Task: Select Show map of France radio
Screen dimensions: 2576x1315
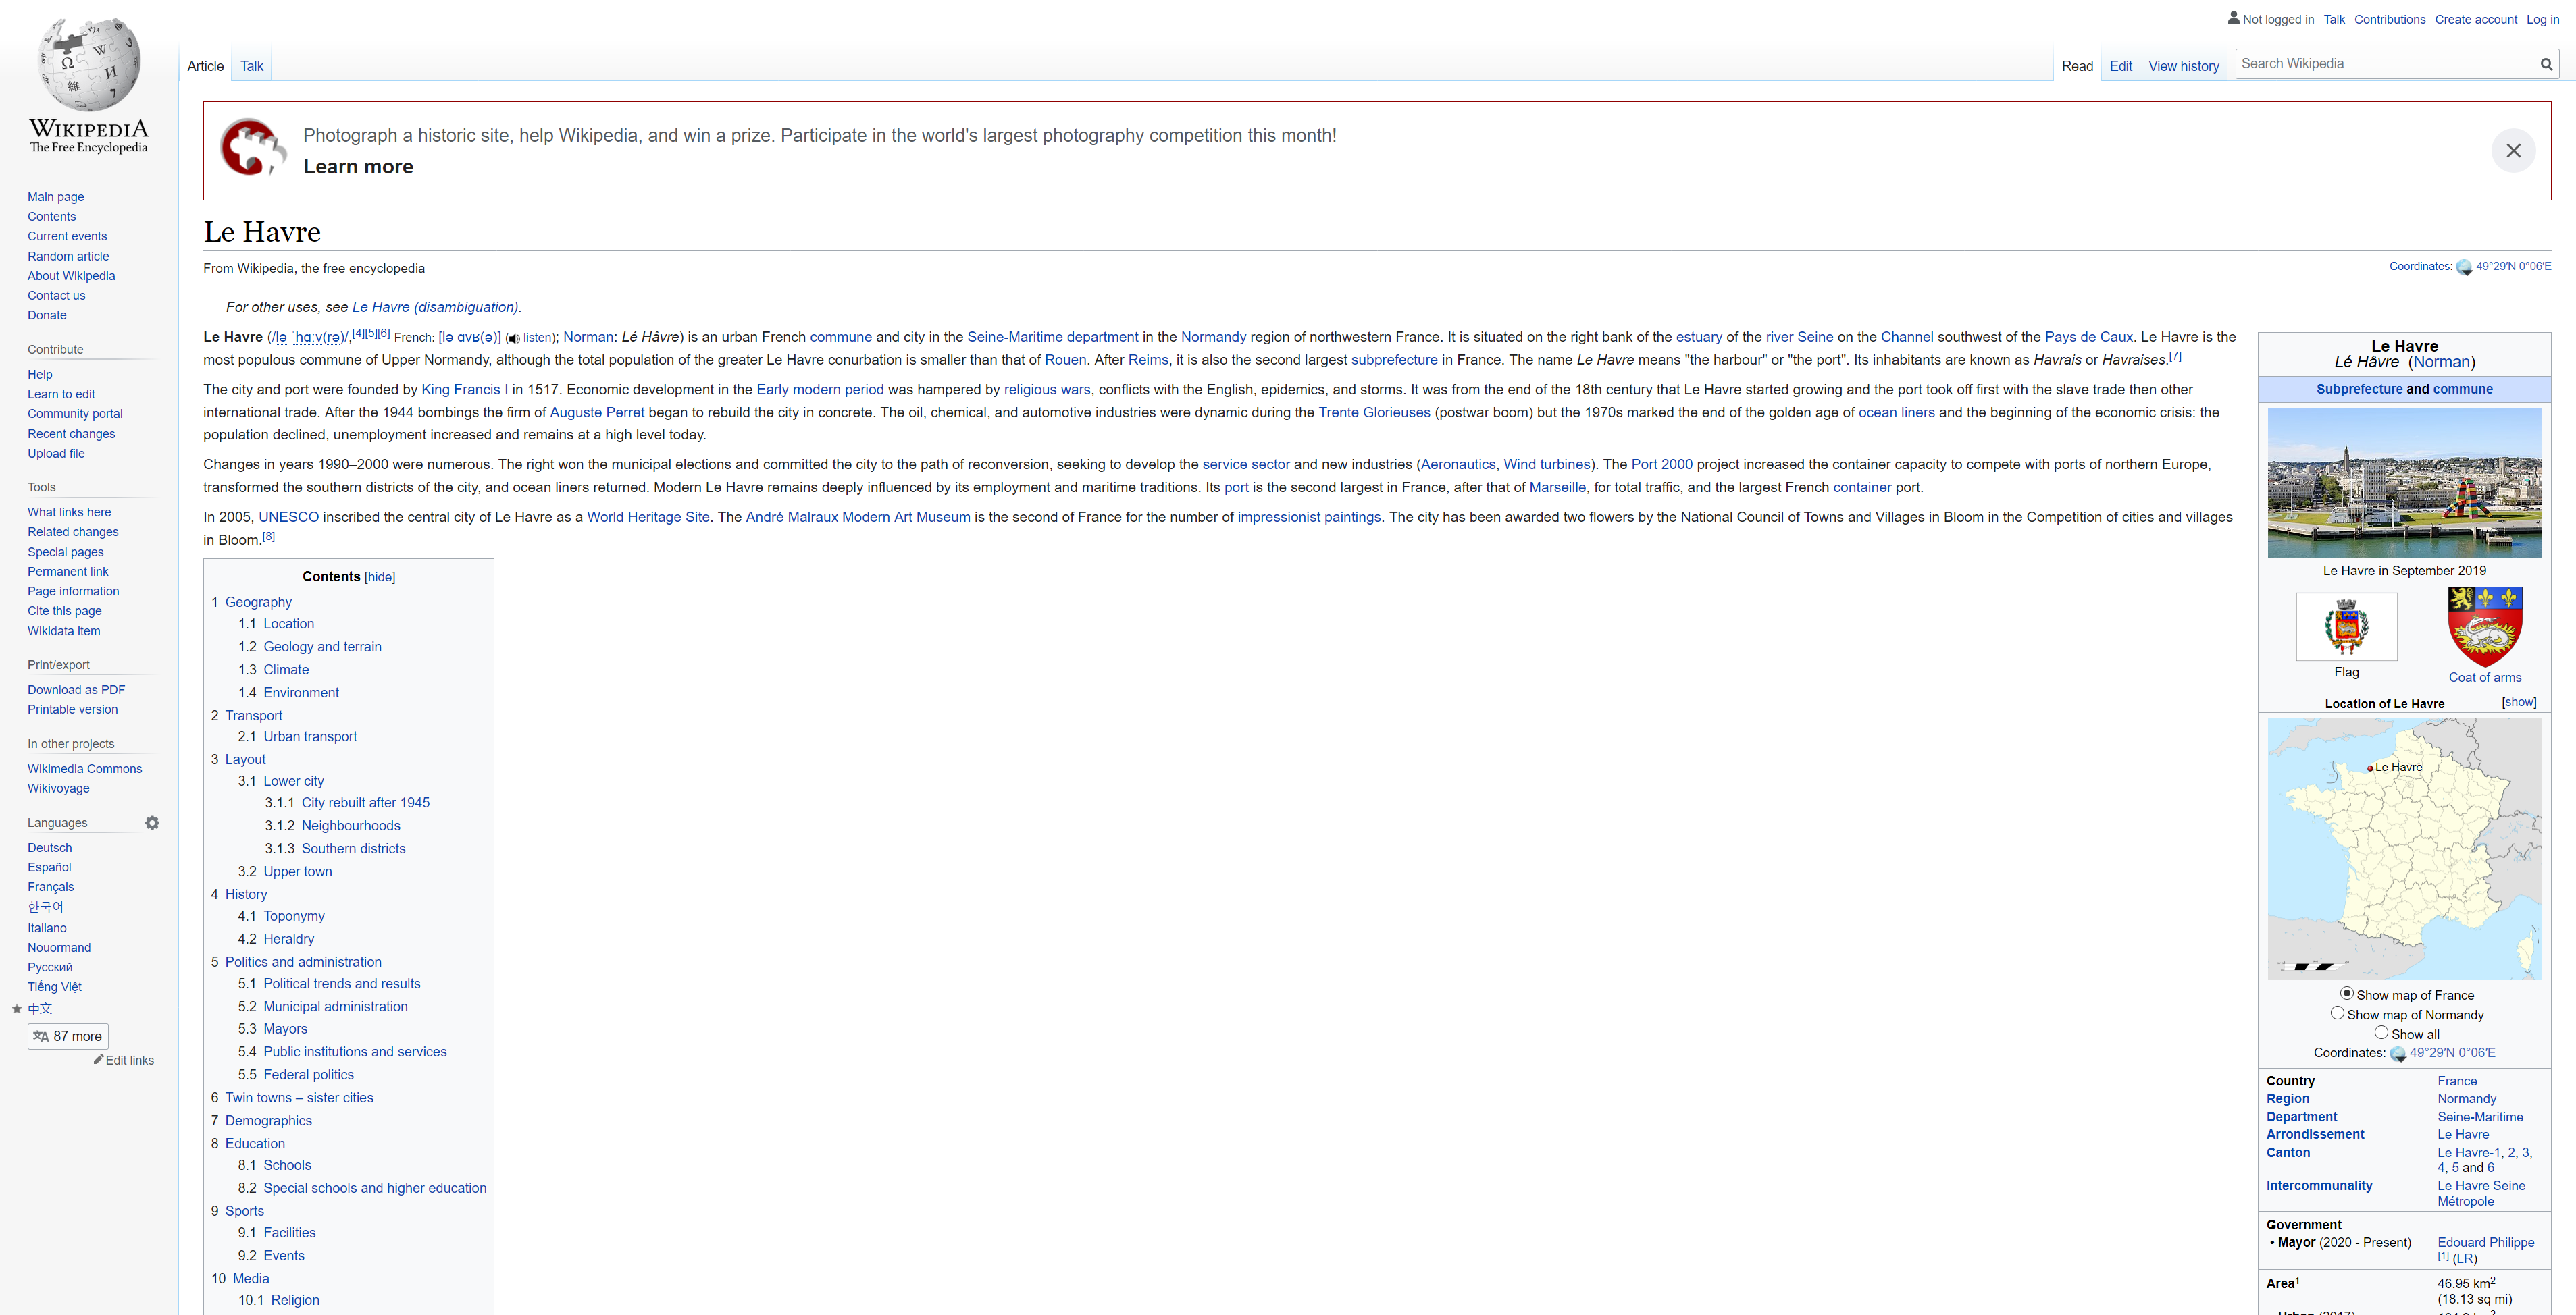Action: (x=2346, y=993)
